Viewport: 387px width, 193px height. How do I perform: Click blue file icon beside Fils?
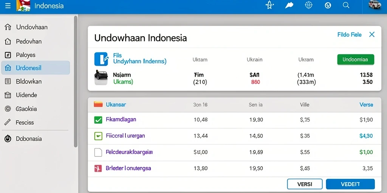pyautogui.click(x=101, y=59)
